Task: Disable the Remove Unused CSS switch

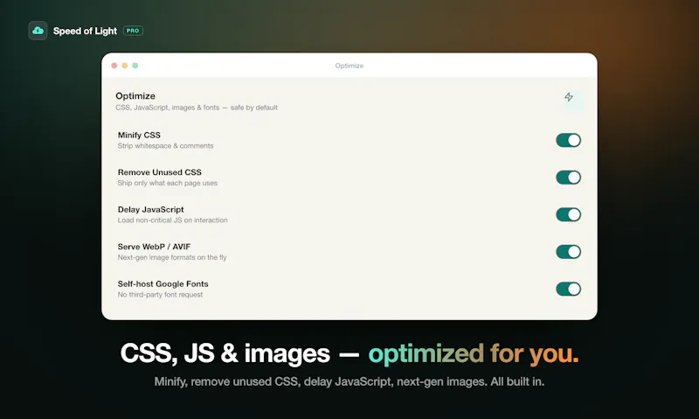Action: [569, 178]
